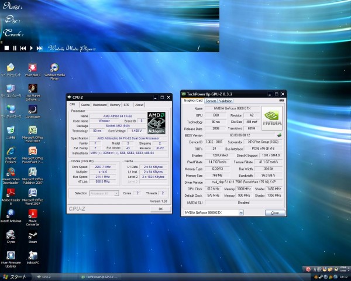Click the GPU-Z screenshot camera icon
This screenshot has width=351, height=281.
click(281, 100)
